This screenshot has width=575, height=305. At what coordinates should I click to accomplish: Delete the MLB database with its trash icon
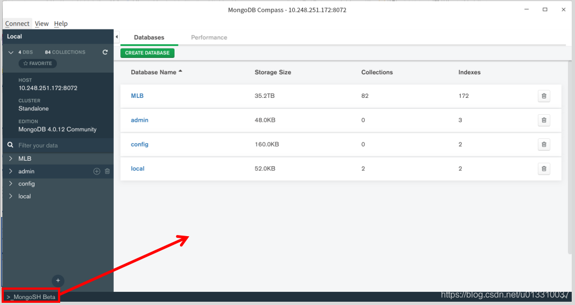coord(544,96)
